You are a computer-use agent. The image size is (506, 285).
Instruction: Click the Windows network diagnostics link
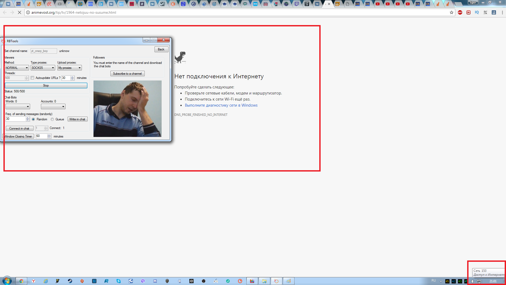coord(221,105)
